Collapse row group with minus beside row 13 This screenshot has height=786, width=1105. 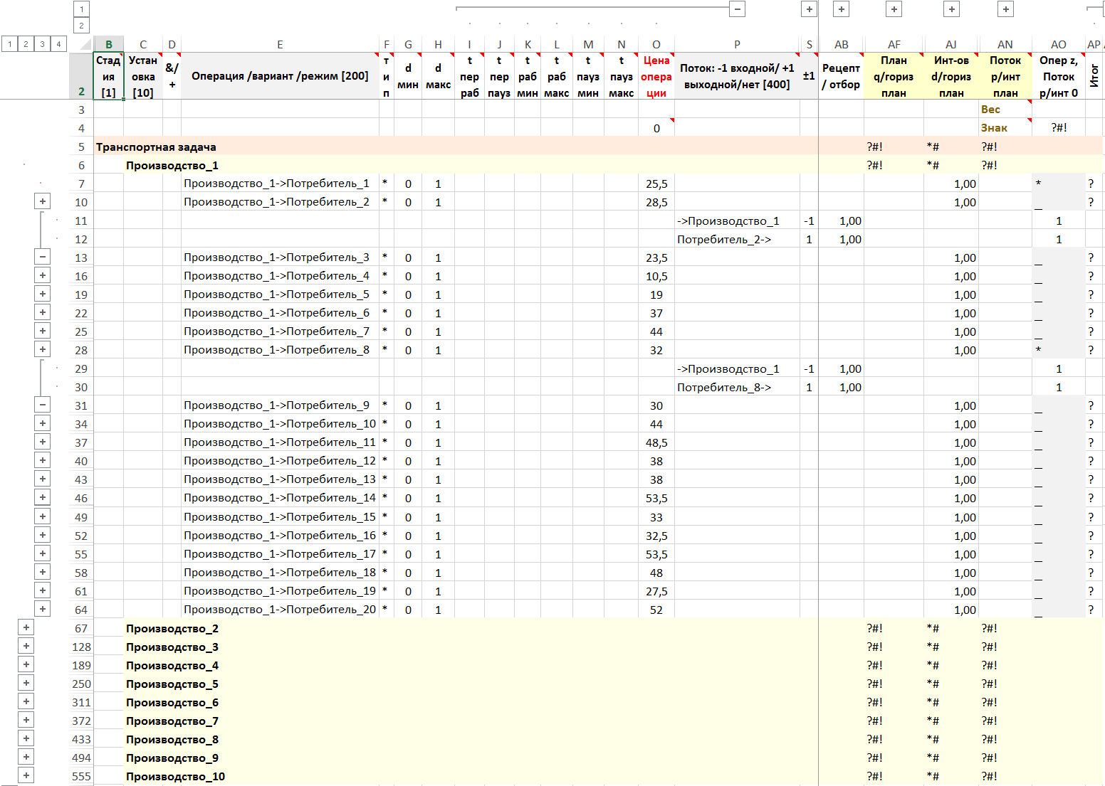click(43, 257)
